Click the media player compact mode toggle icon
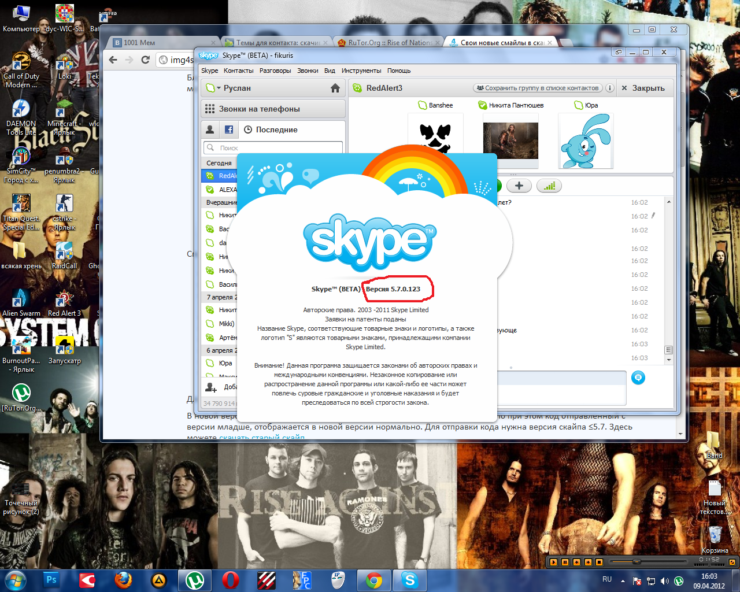 pos(731,562)
